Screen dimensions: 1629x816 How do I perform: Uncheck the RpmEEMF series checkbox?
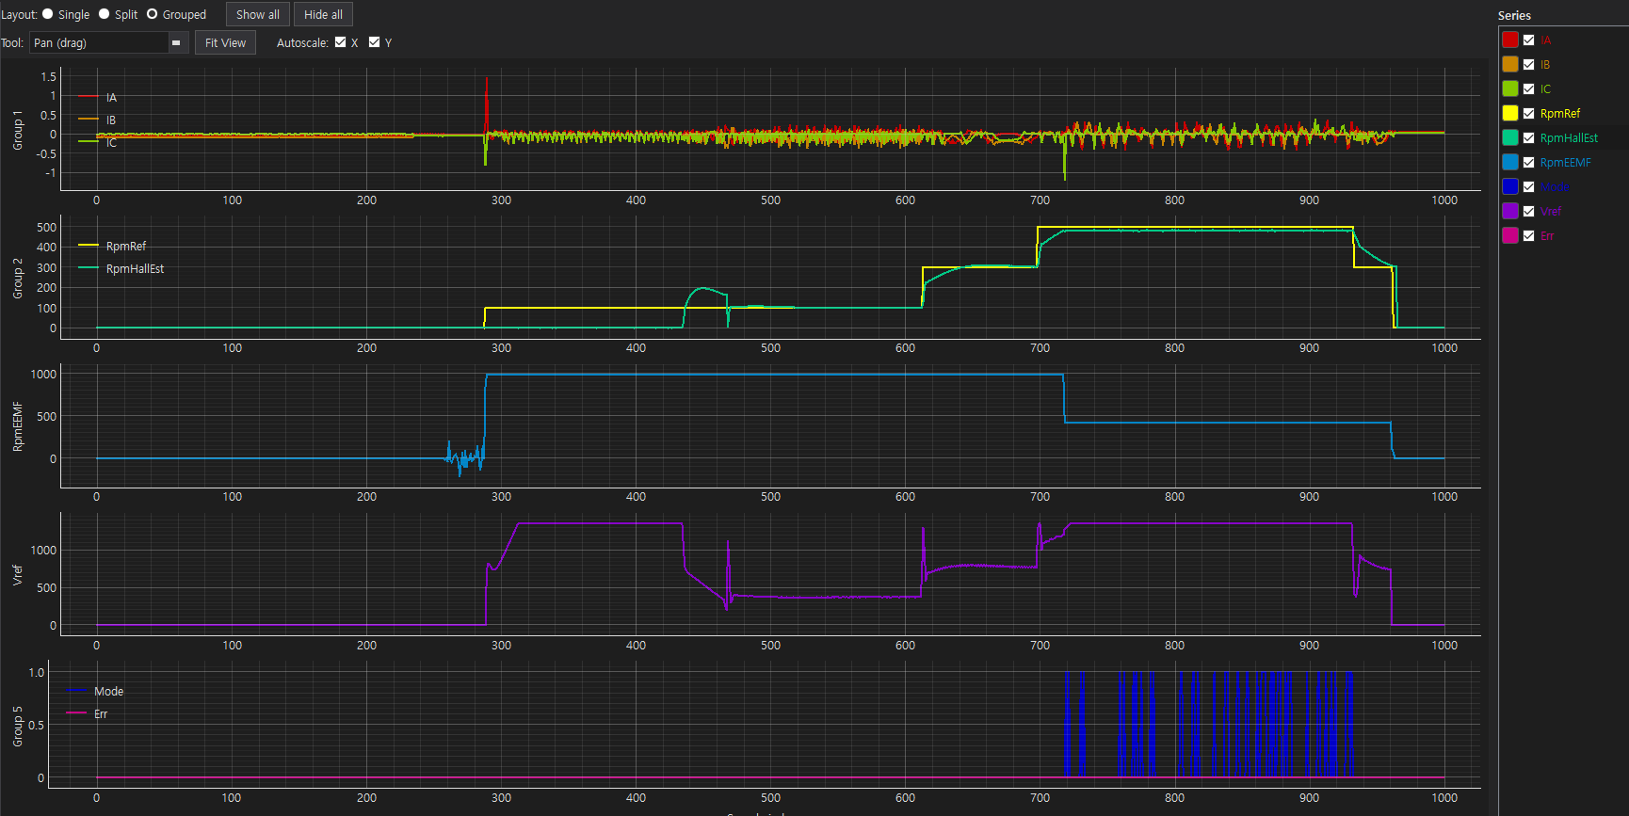point(1529,162)
